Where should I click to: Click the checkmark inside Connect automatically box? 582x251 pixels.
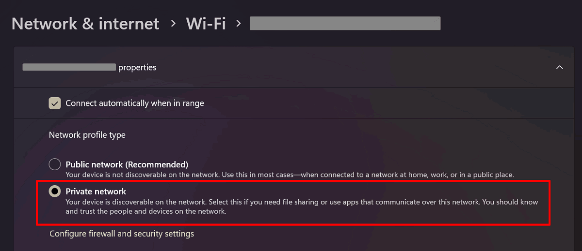55,103
